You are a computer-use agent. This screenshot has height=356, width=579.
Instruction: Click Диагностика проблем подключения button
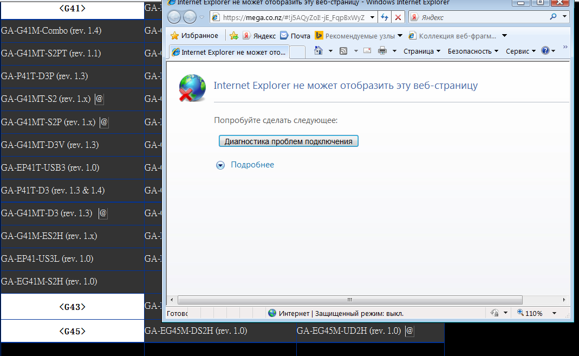288,141
